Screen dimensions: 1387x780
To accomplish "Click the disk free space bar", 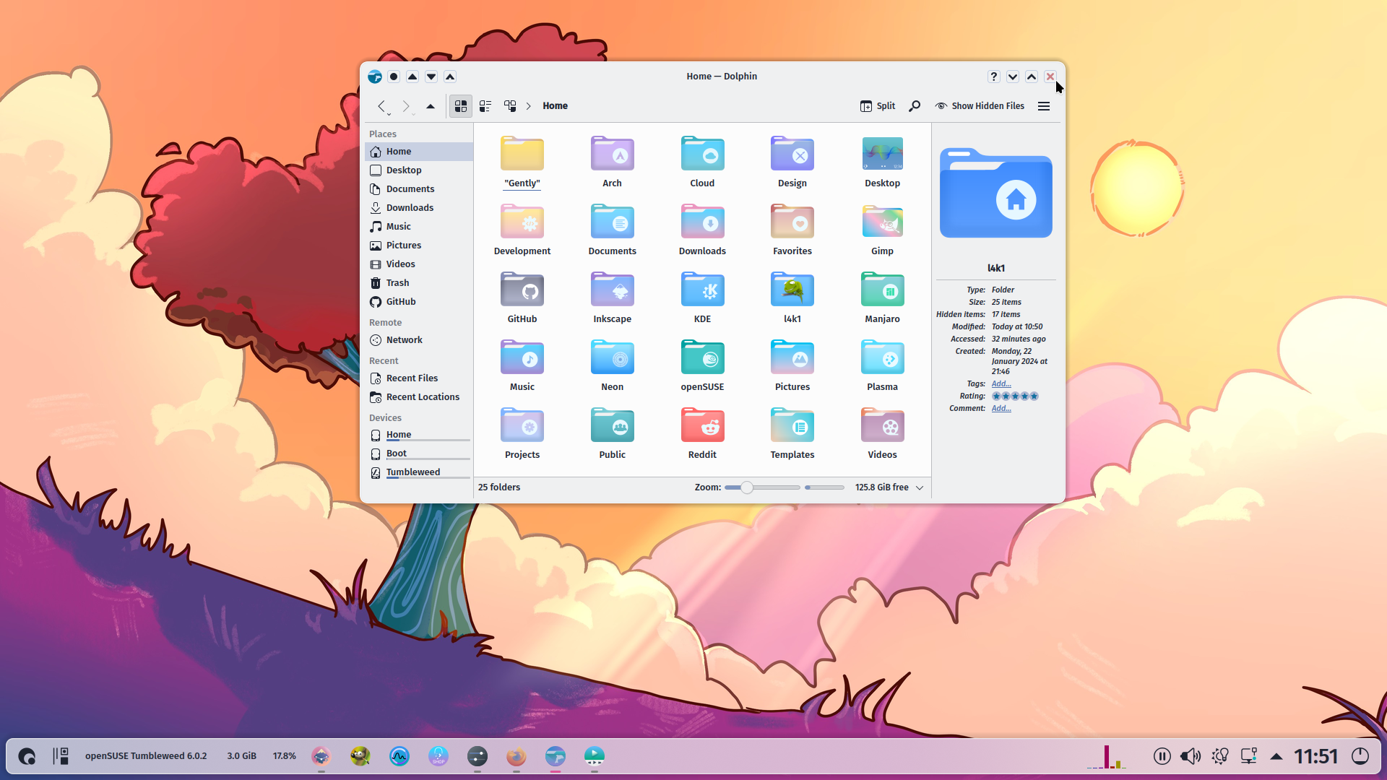I will tap(824, 487).
